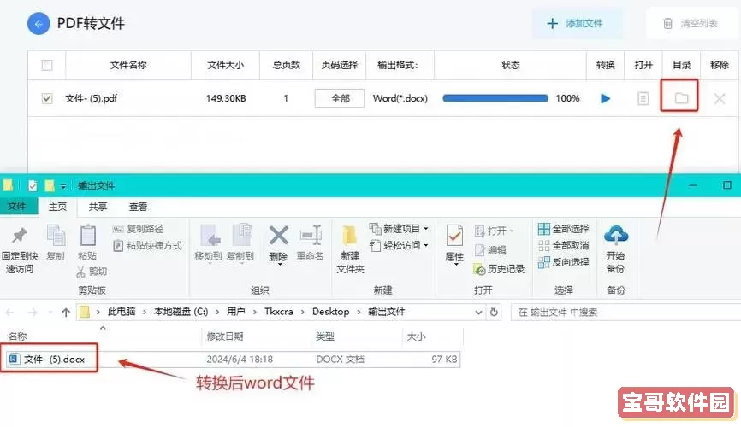The width and height of the screenshot is (741, 427).
Task: Click the 文件名称 column header
Action: (x=128, y=65)
